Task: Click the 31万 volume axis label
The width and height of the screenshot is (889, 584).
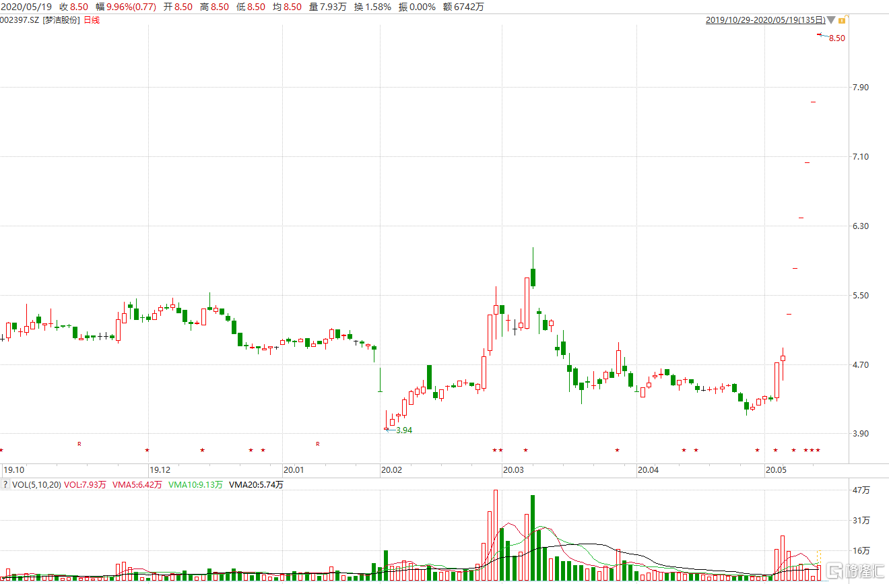Action: [x=861, y=520]
